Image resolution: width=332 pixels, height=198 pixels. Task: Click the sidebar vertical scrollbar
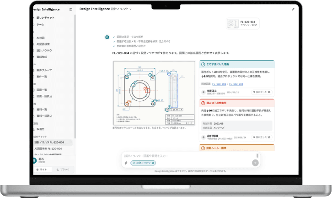pyautogui.click(x=75, y=77)
